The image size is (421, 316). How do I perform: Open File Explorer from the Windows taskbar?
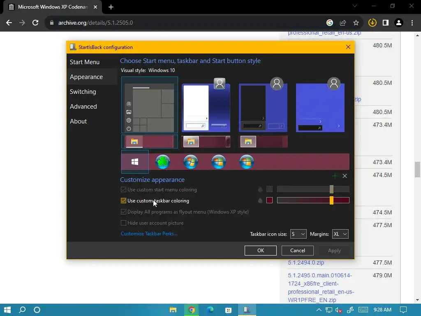[173, 310]
